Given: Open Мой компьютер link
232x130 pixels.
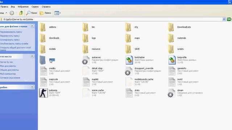Looking at the screenshot, I should coord(8,74).
